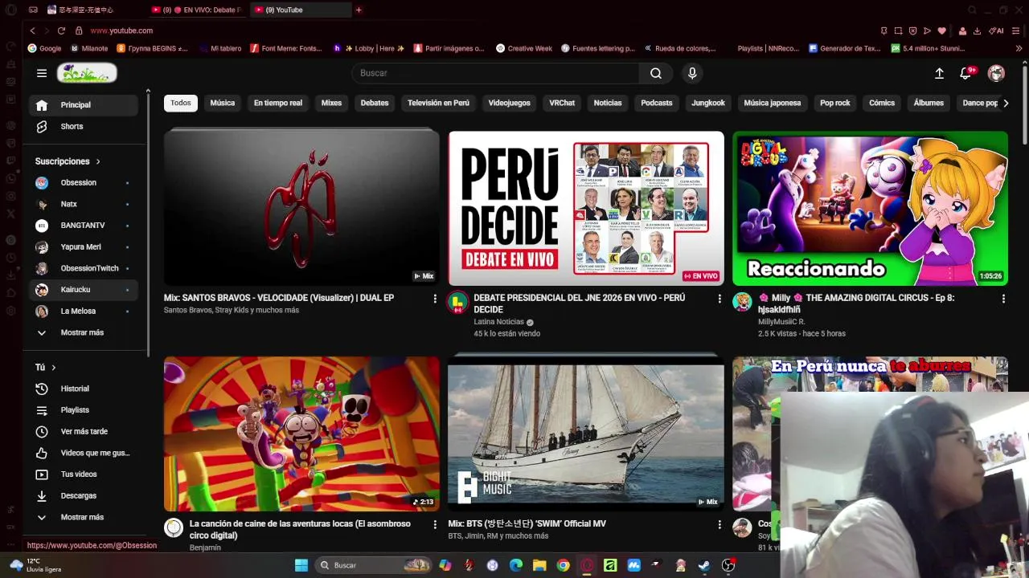The width and height of the screenshot is (1029, 578).
Task: Open options for BTS SWIM mix
Action: click(719, 524)
